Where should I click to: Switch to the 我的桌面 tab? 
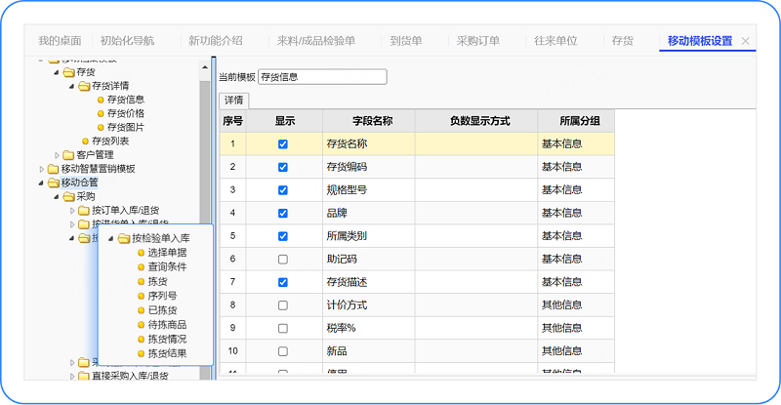[x=60, y=41]
